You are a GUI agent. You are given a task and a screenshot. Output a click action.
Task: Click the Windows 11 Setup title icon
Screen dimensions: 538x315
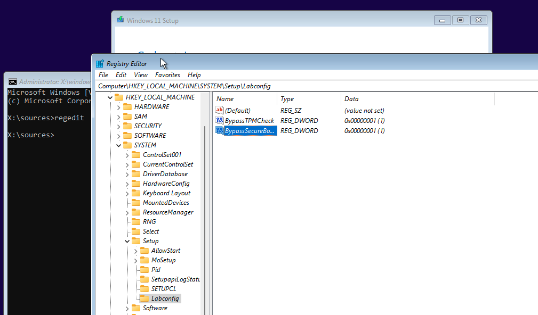tap(121, 20)
